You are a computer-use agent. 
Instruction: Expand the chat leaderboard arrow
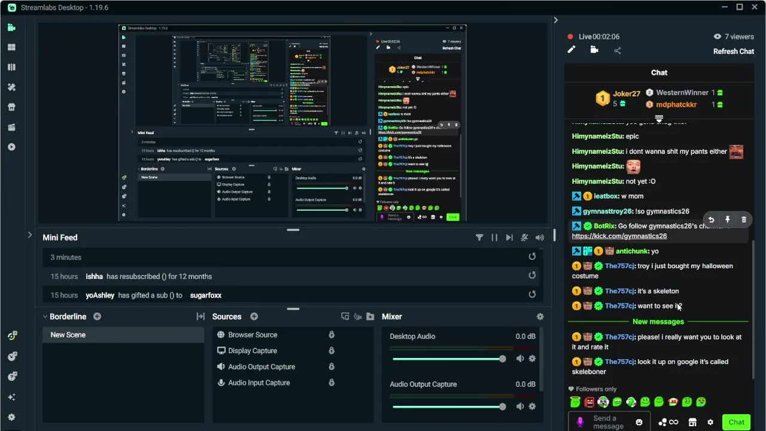click(x=659, y=119)
